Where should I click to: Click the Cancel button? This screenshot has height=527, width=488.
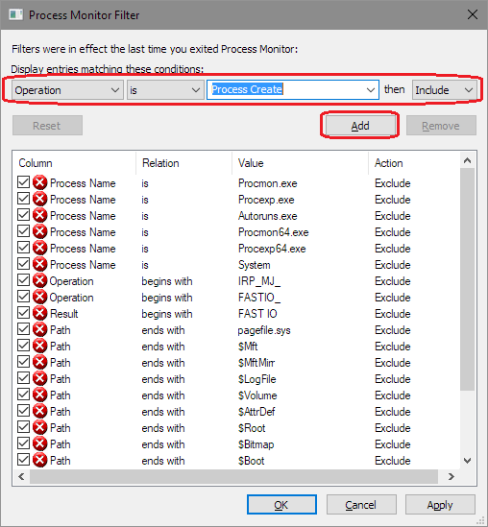coord(361,505)
